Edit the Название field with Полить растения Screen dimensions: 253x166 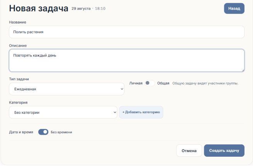pyautogui.click(x=127, y=32)
